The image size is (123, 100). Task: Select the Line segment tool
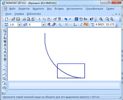pos(4,74)
